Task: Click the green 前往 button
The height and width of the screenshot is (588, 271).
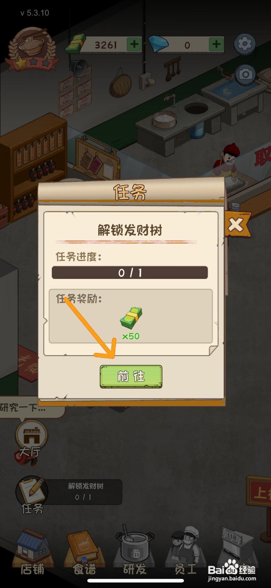Action: (x=131, y=376)
